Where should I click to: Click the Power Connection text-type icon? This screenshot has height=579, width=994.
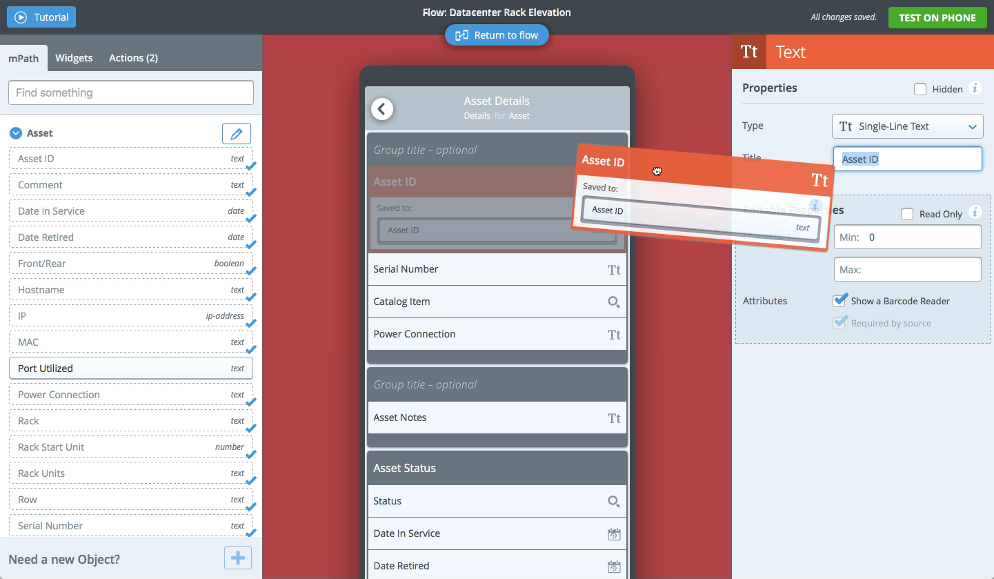tap(614, 335)
